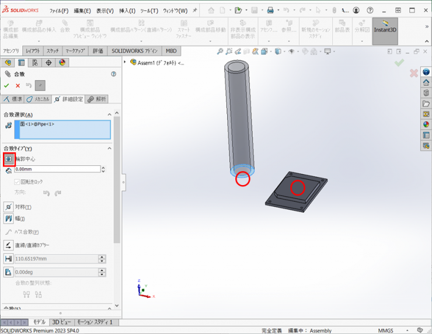
Task: Cancel the mate with the red X
Action: coord(18,86)
